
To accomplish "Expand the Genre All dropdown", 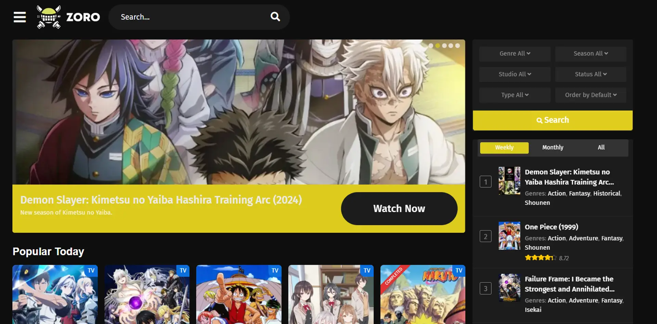I will click(x=515, y=54).
